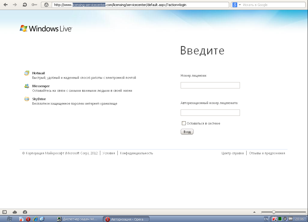
Task: Click the address bar URL field
Action: 140,5
